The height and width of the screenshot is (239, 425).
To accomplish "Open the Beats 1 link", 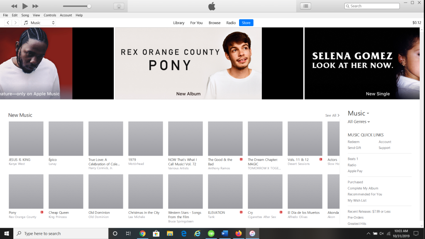I will [x=353, y=159].
